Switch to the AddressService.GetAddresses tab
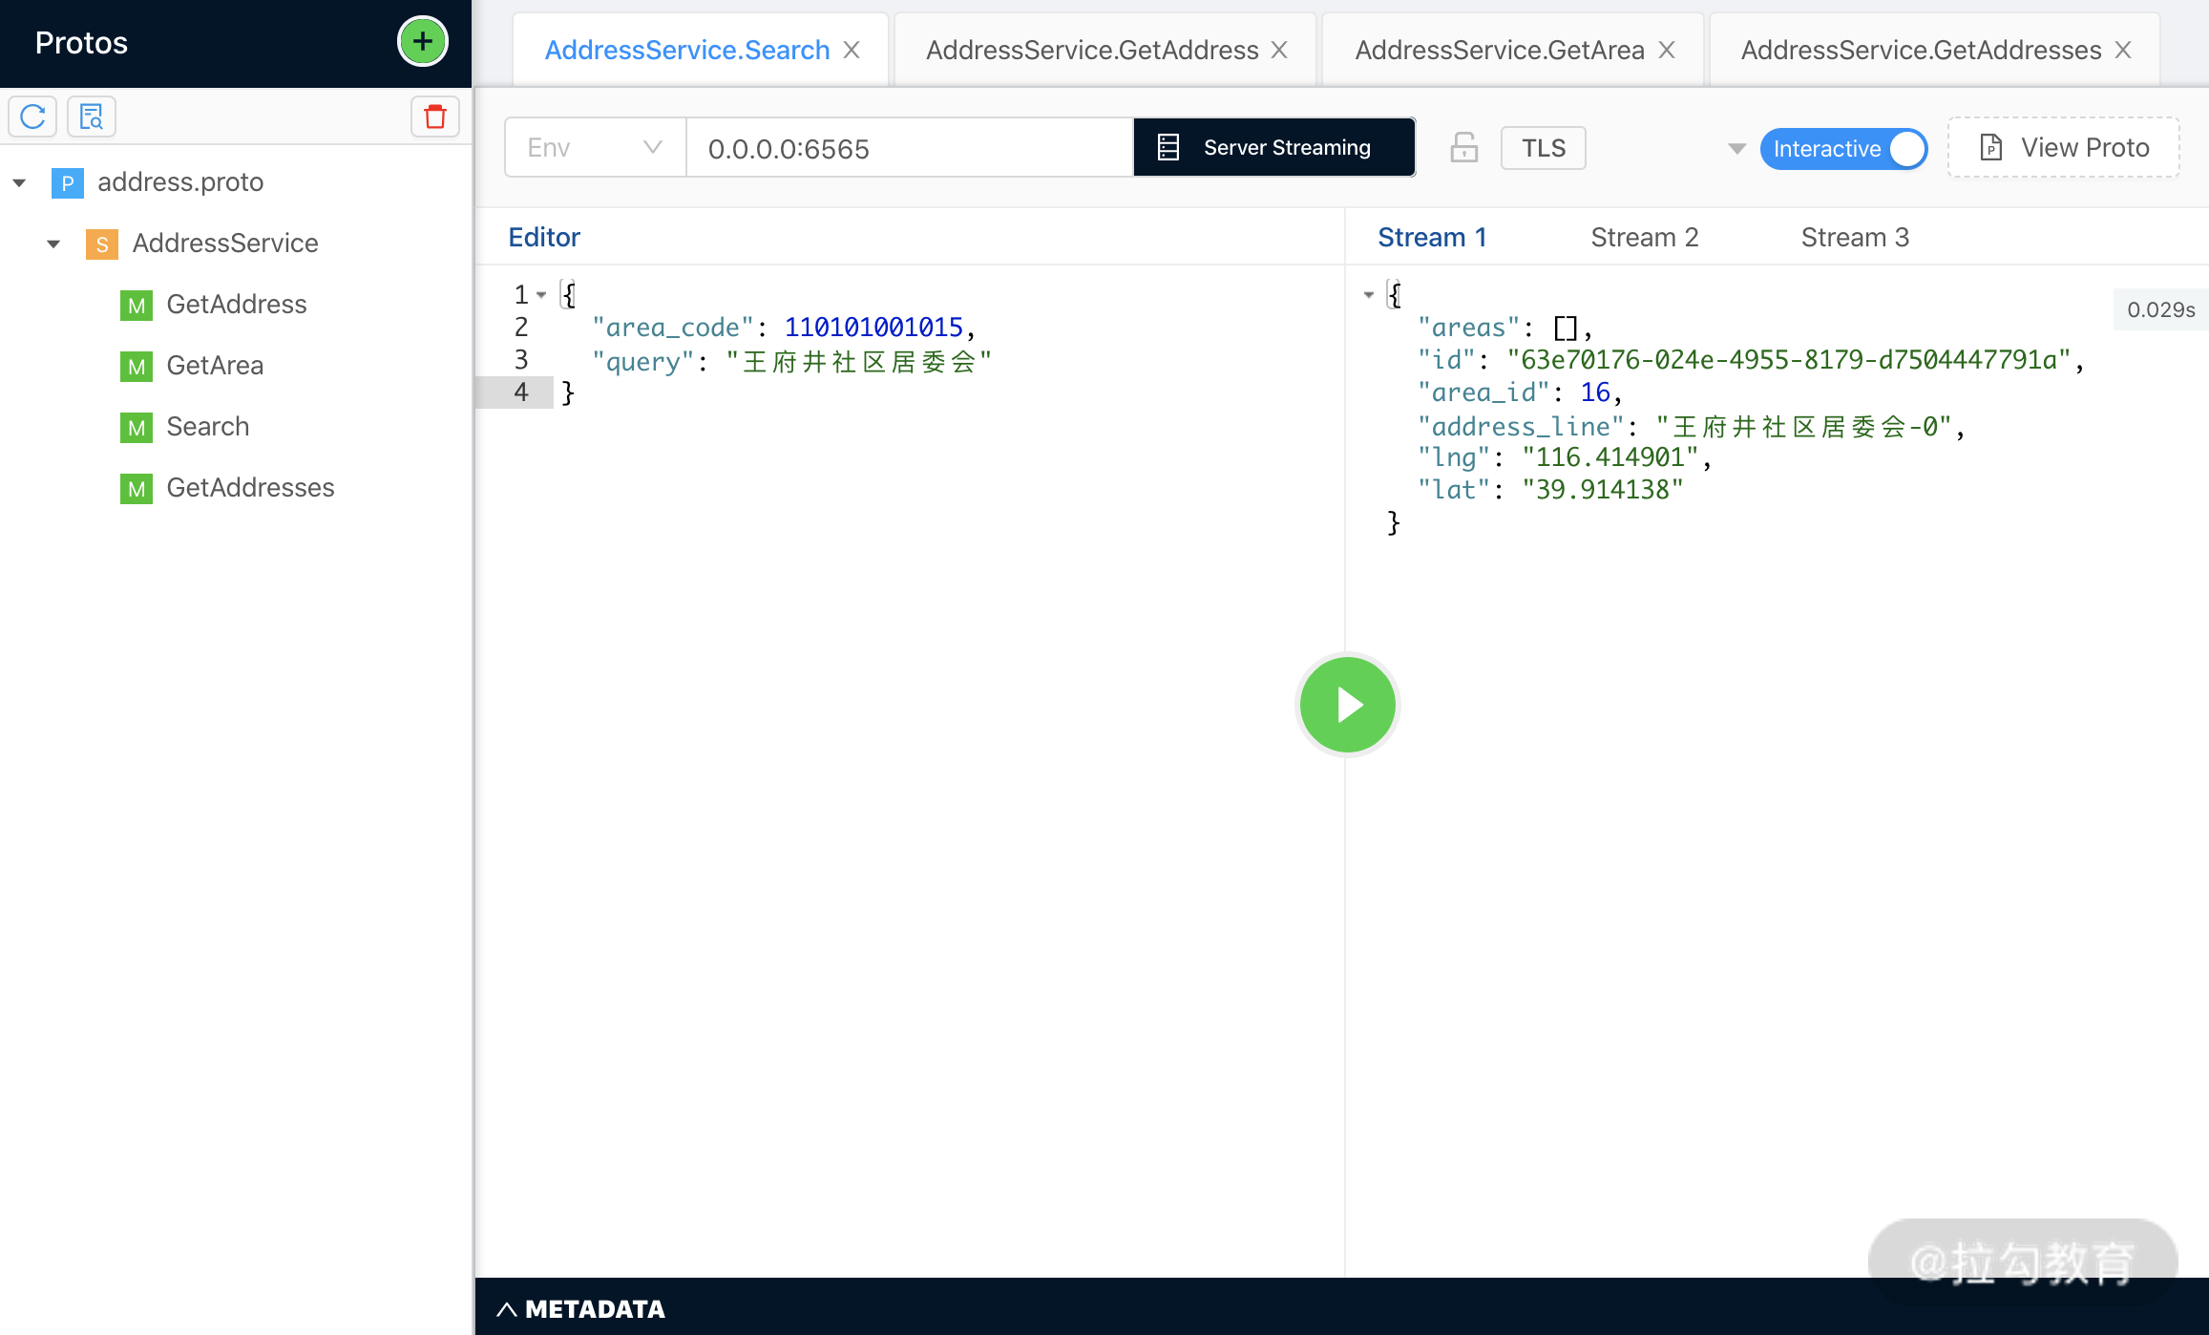This screenshot has height=1335, width=2209. [1921, 50]
